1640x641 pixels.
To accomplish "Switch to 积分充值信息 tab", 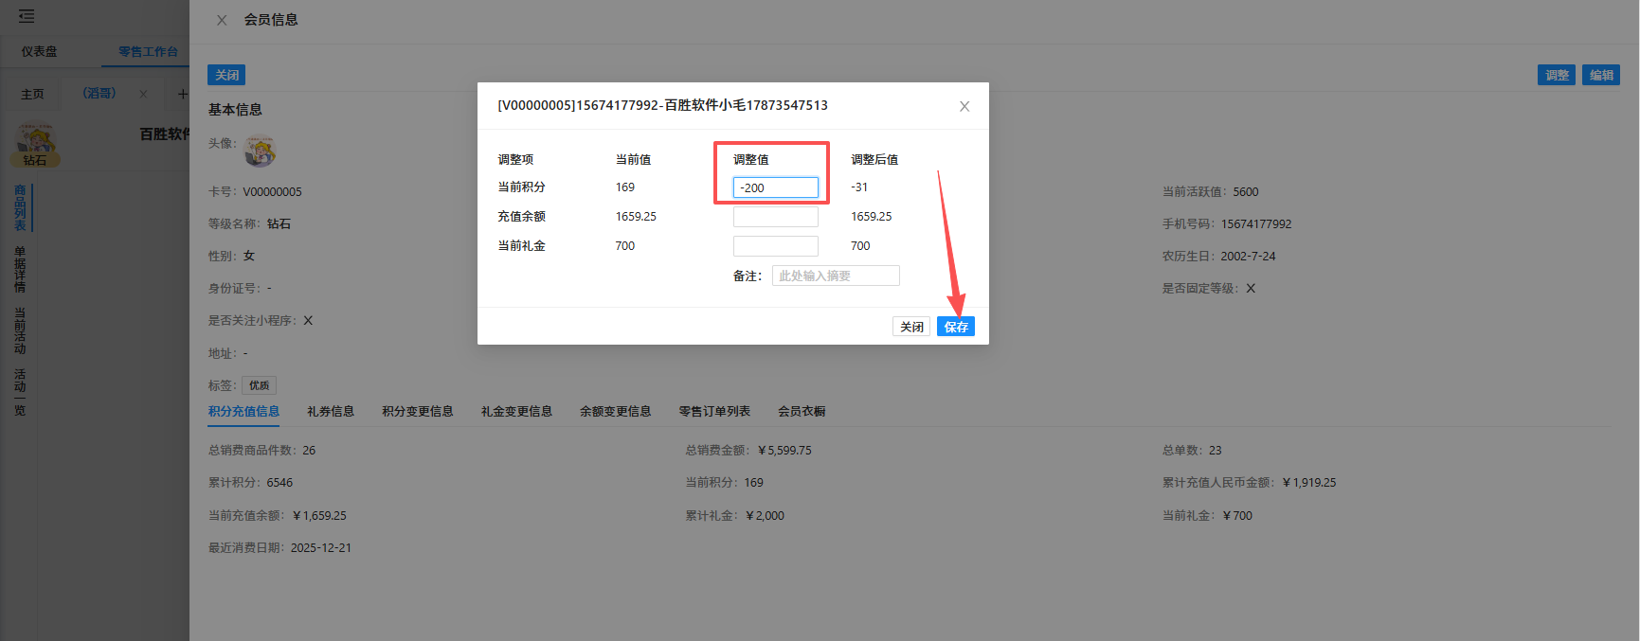I will coord(243,411).
